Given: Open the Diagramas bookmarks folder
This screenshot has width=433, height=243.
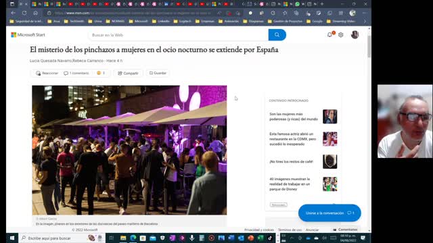Looking at the screenshot, I should [253, 21].
